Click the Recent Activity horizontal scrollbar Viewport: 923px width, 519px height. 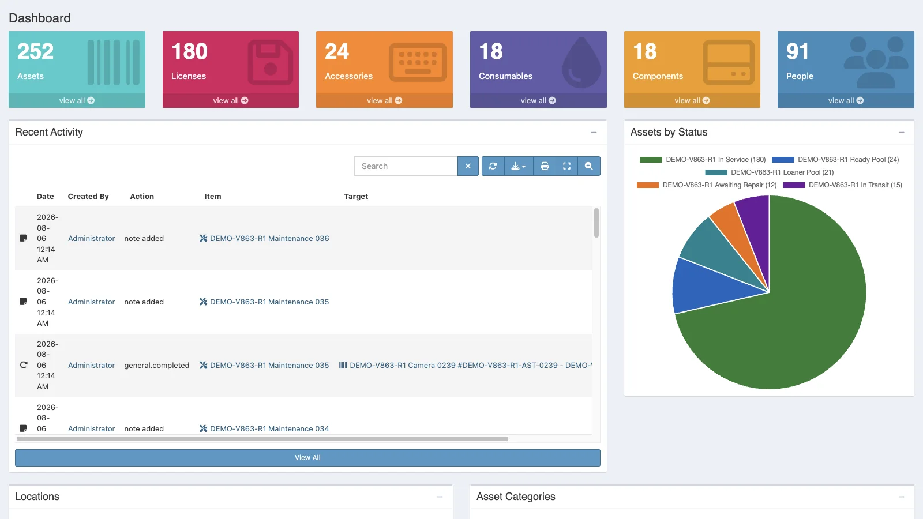262,439
